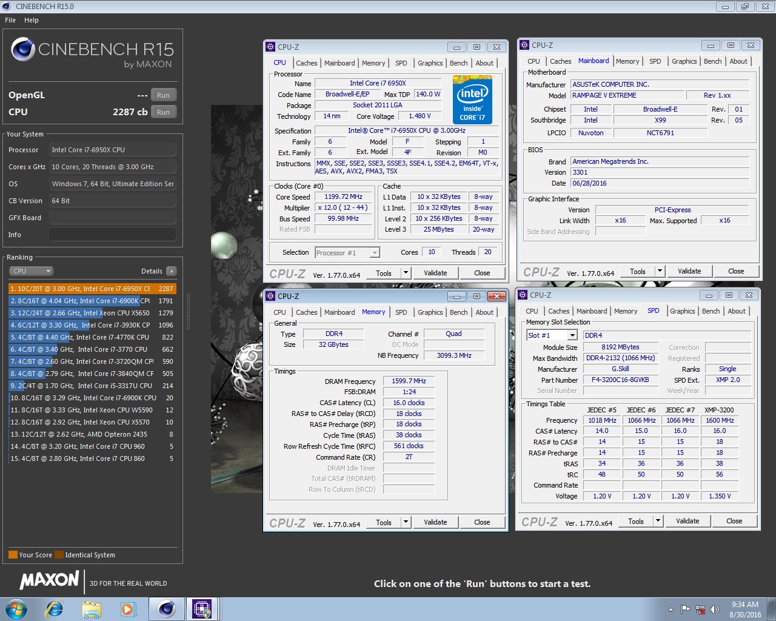Open the Action Center flag icon
Screen dimensions: 776x621
pos(685,609)
